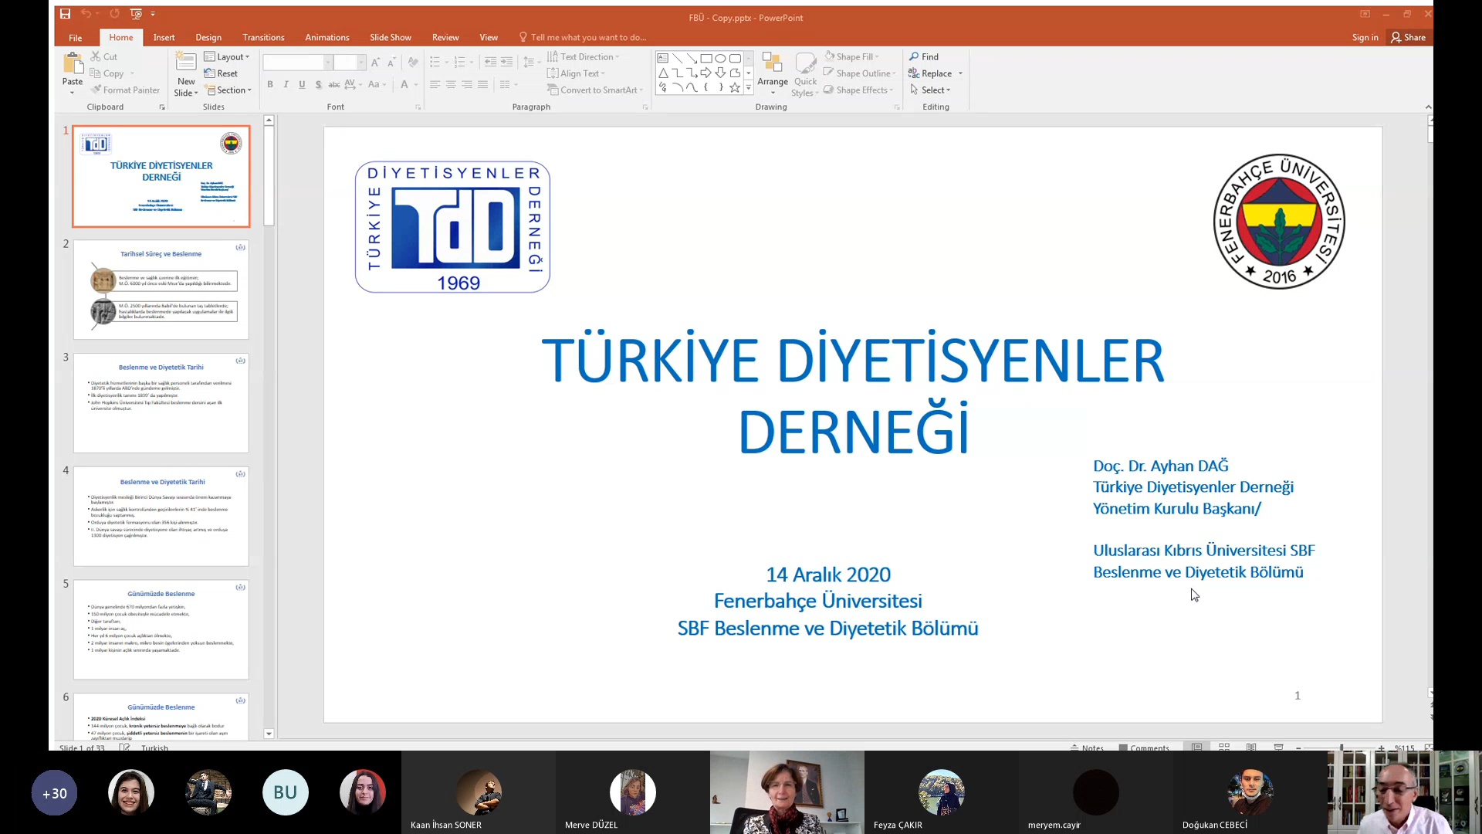Image resolution: width=1482 pixels, height=834 pixels.
Task: Click the zoom in plus icon
Action: (x=1381, y=748)
